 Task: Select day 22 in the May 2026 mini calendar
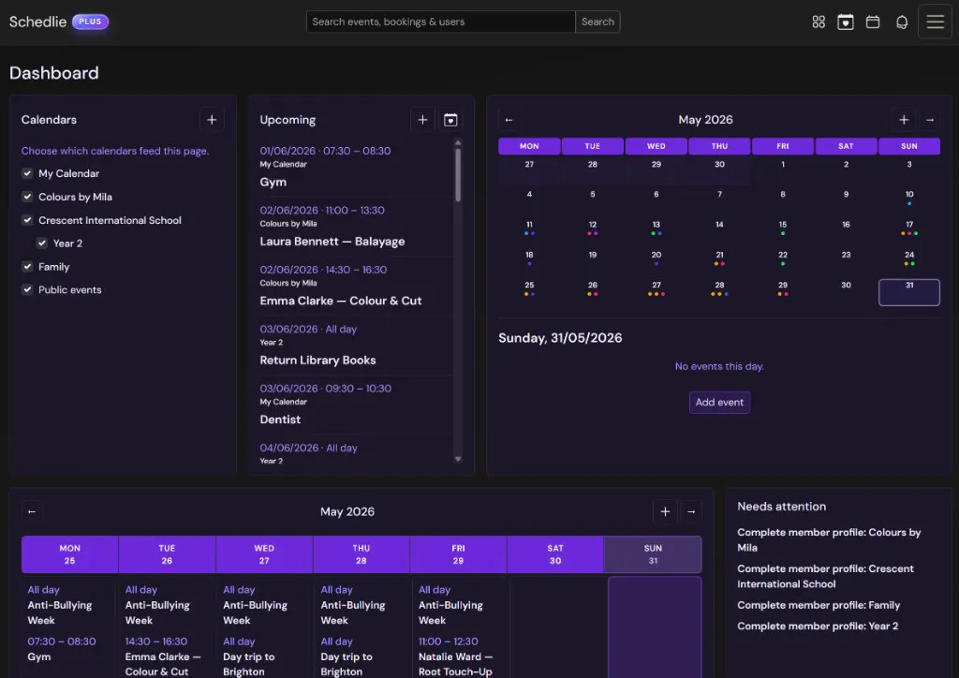point(782,258)
